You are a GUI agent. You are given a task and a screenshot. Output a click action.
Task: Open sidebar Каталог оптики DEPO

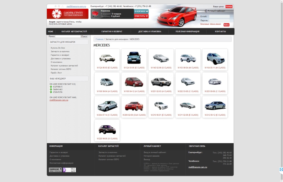pos(61,69)
